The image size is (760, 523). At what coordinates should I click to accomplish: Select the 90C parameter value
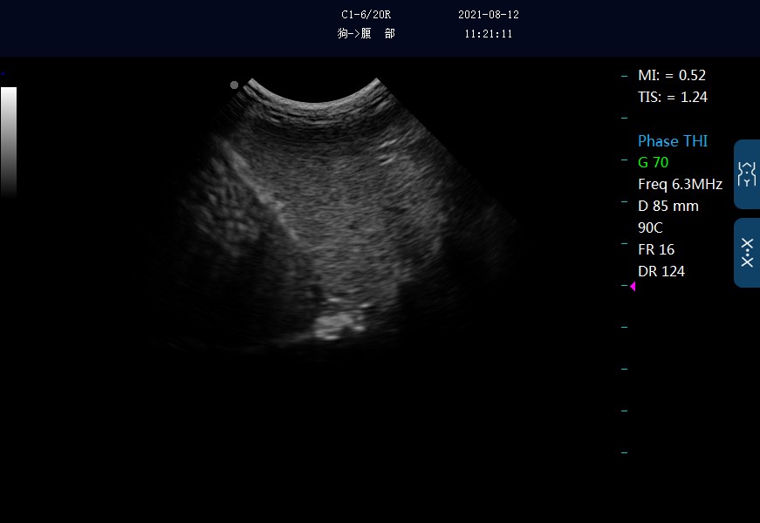[x=650, y=228]
